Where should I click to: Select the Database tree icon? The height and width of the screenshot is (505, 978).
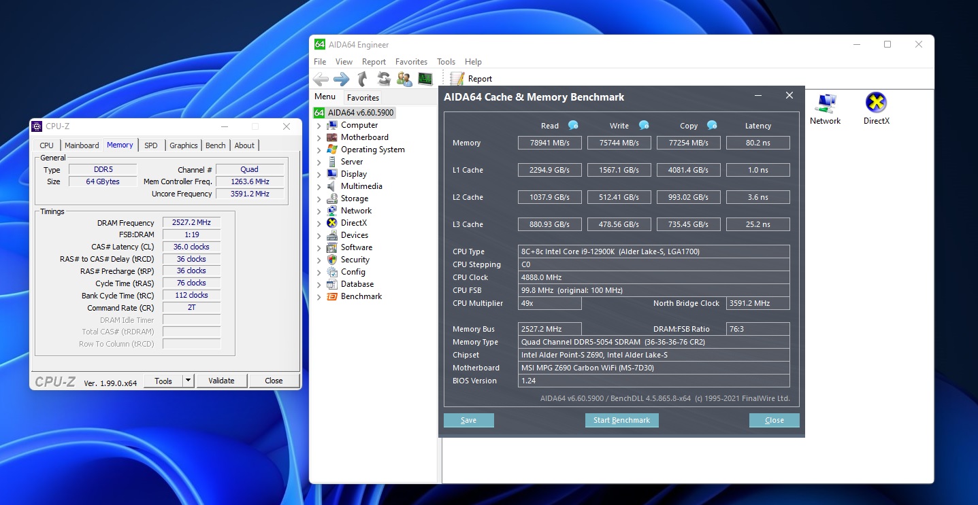[332, 284]
